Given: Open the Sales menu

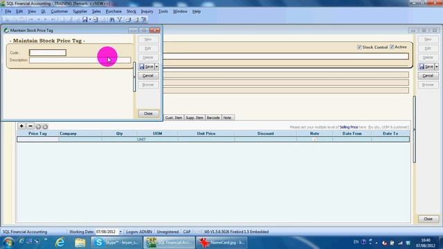Looking at the screenshot, I should pyautogui.click(x=96, y=11).
